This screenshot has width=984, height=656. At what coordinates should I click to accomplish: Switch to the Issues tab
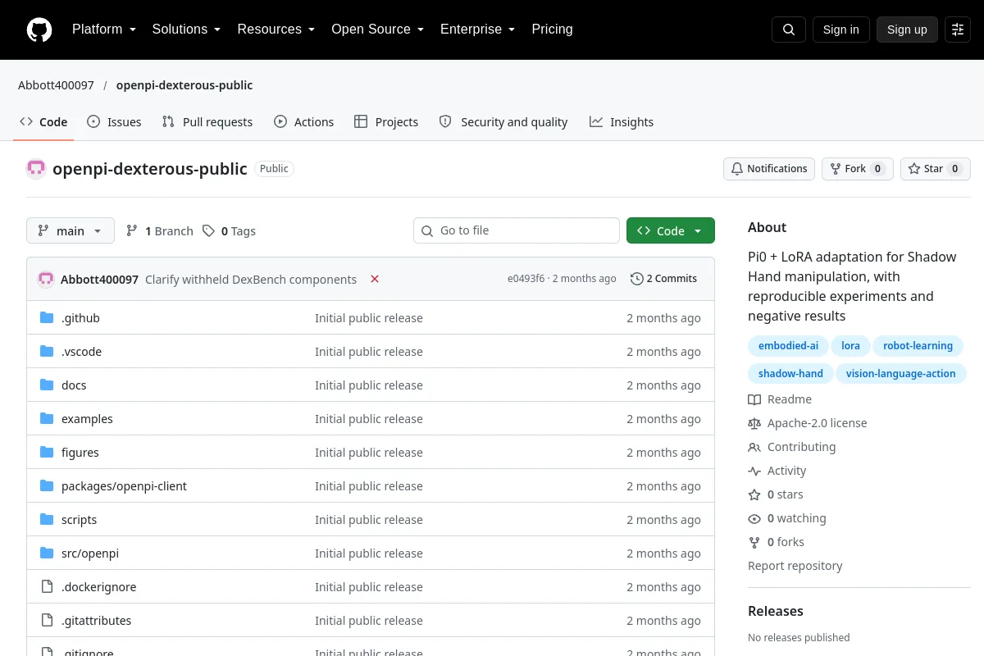[x=114, y=122]
